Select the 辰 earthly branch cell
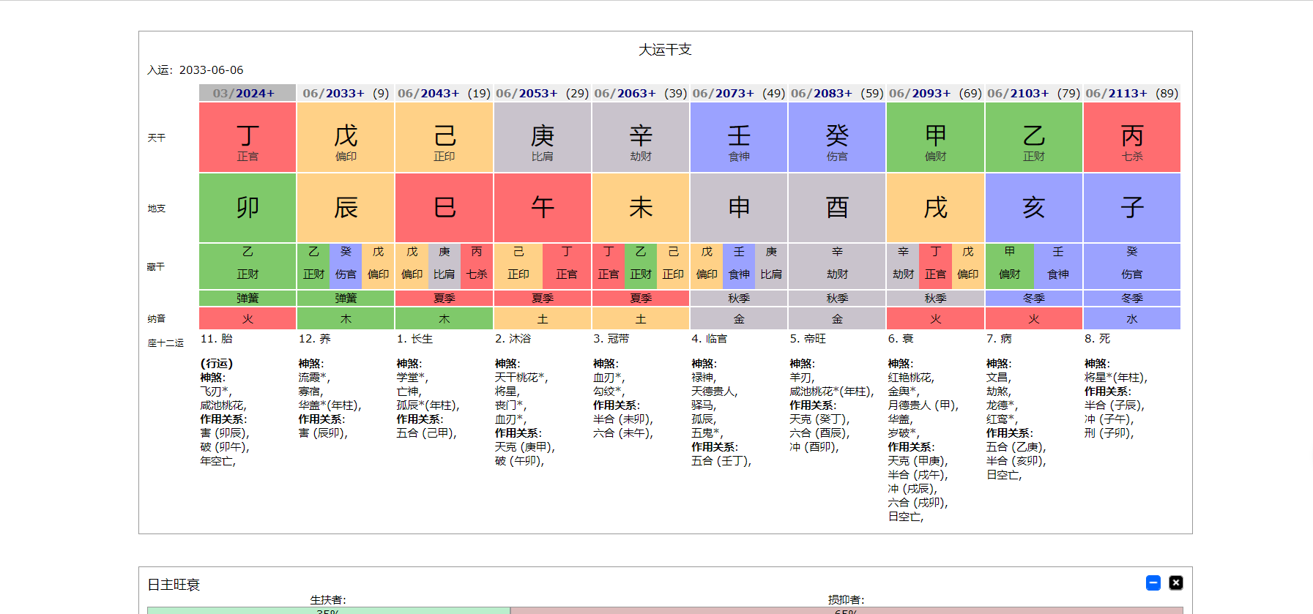 coord(346,208)
